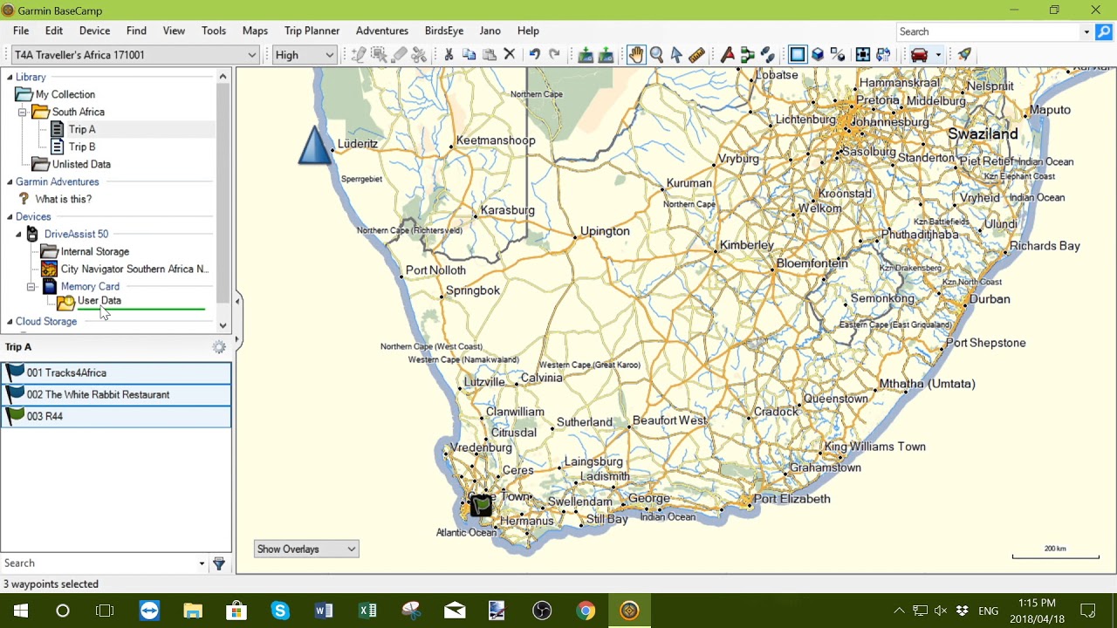Click the scissors cut icon
Viewport: 1117px width, 628px height.
(x=449, y=55)
